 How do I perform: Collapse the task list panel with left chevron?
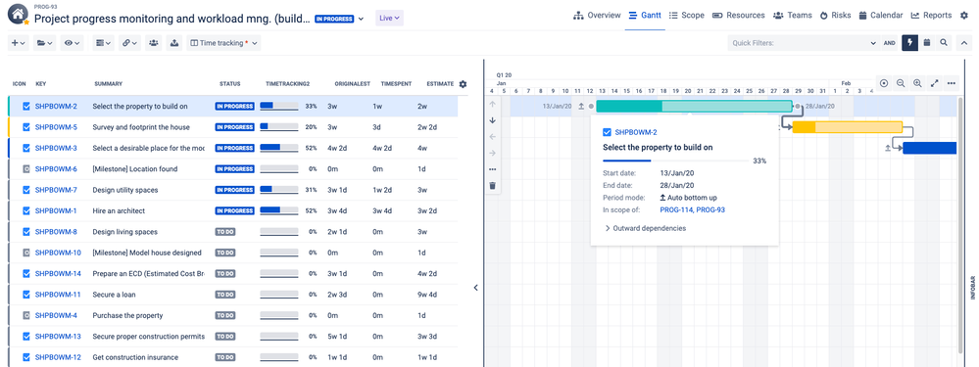(475, 288)
